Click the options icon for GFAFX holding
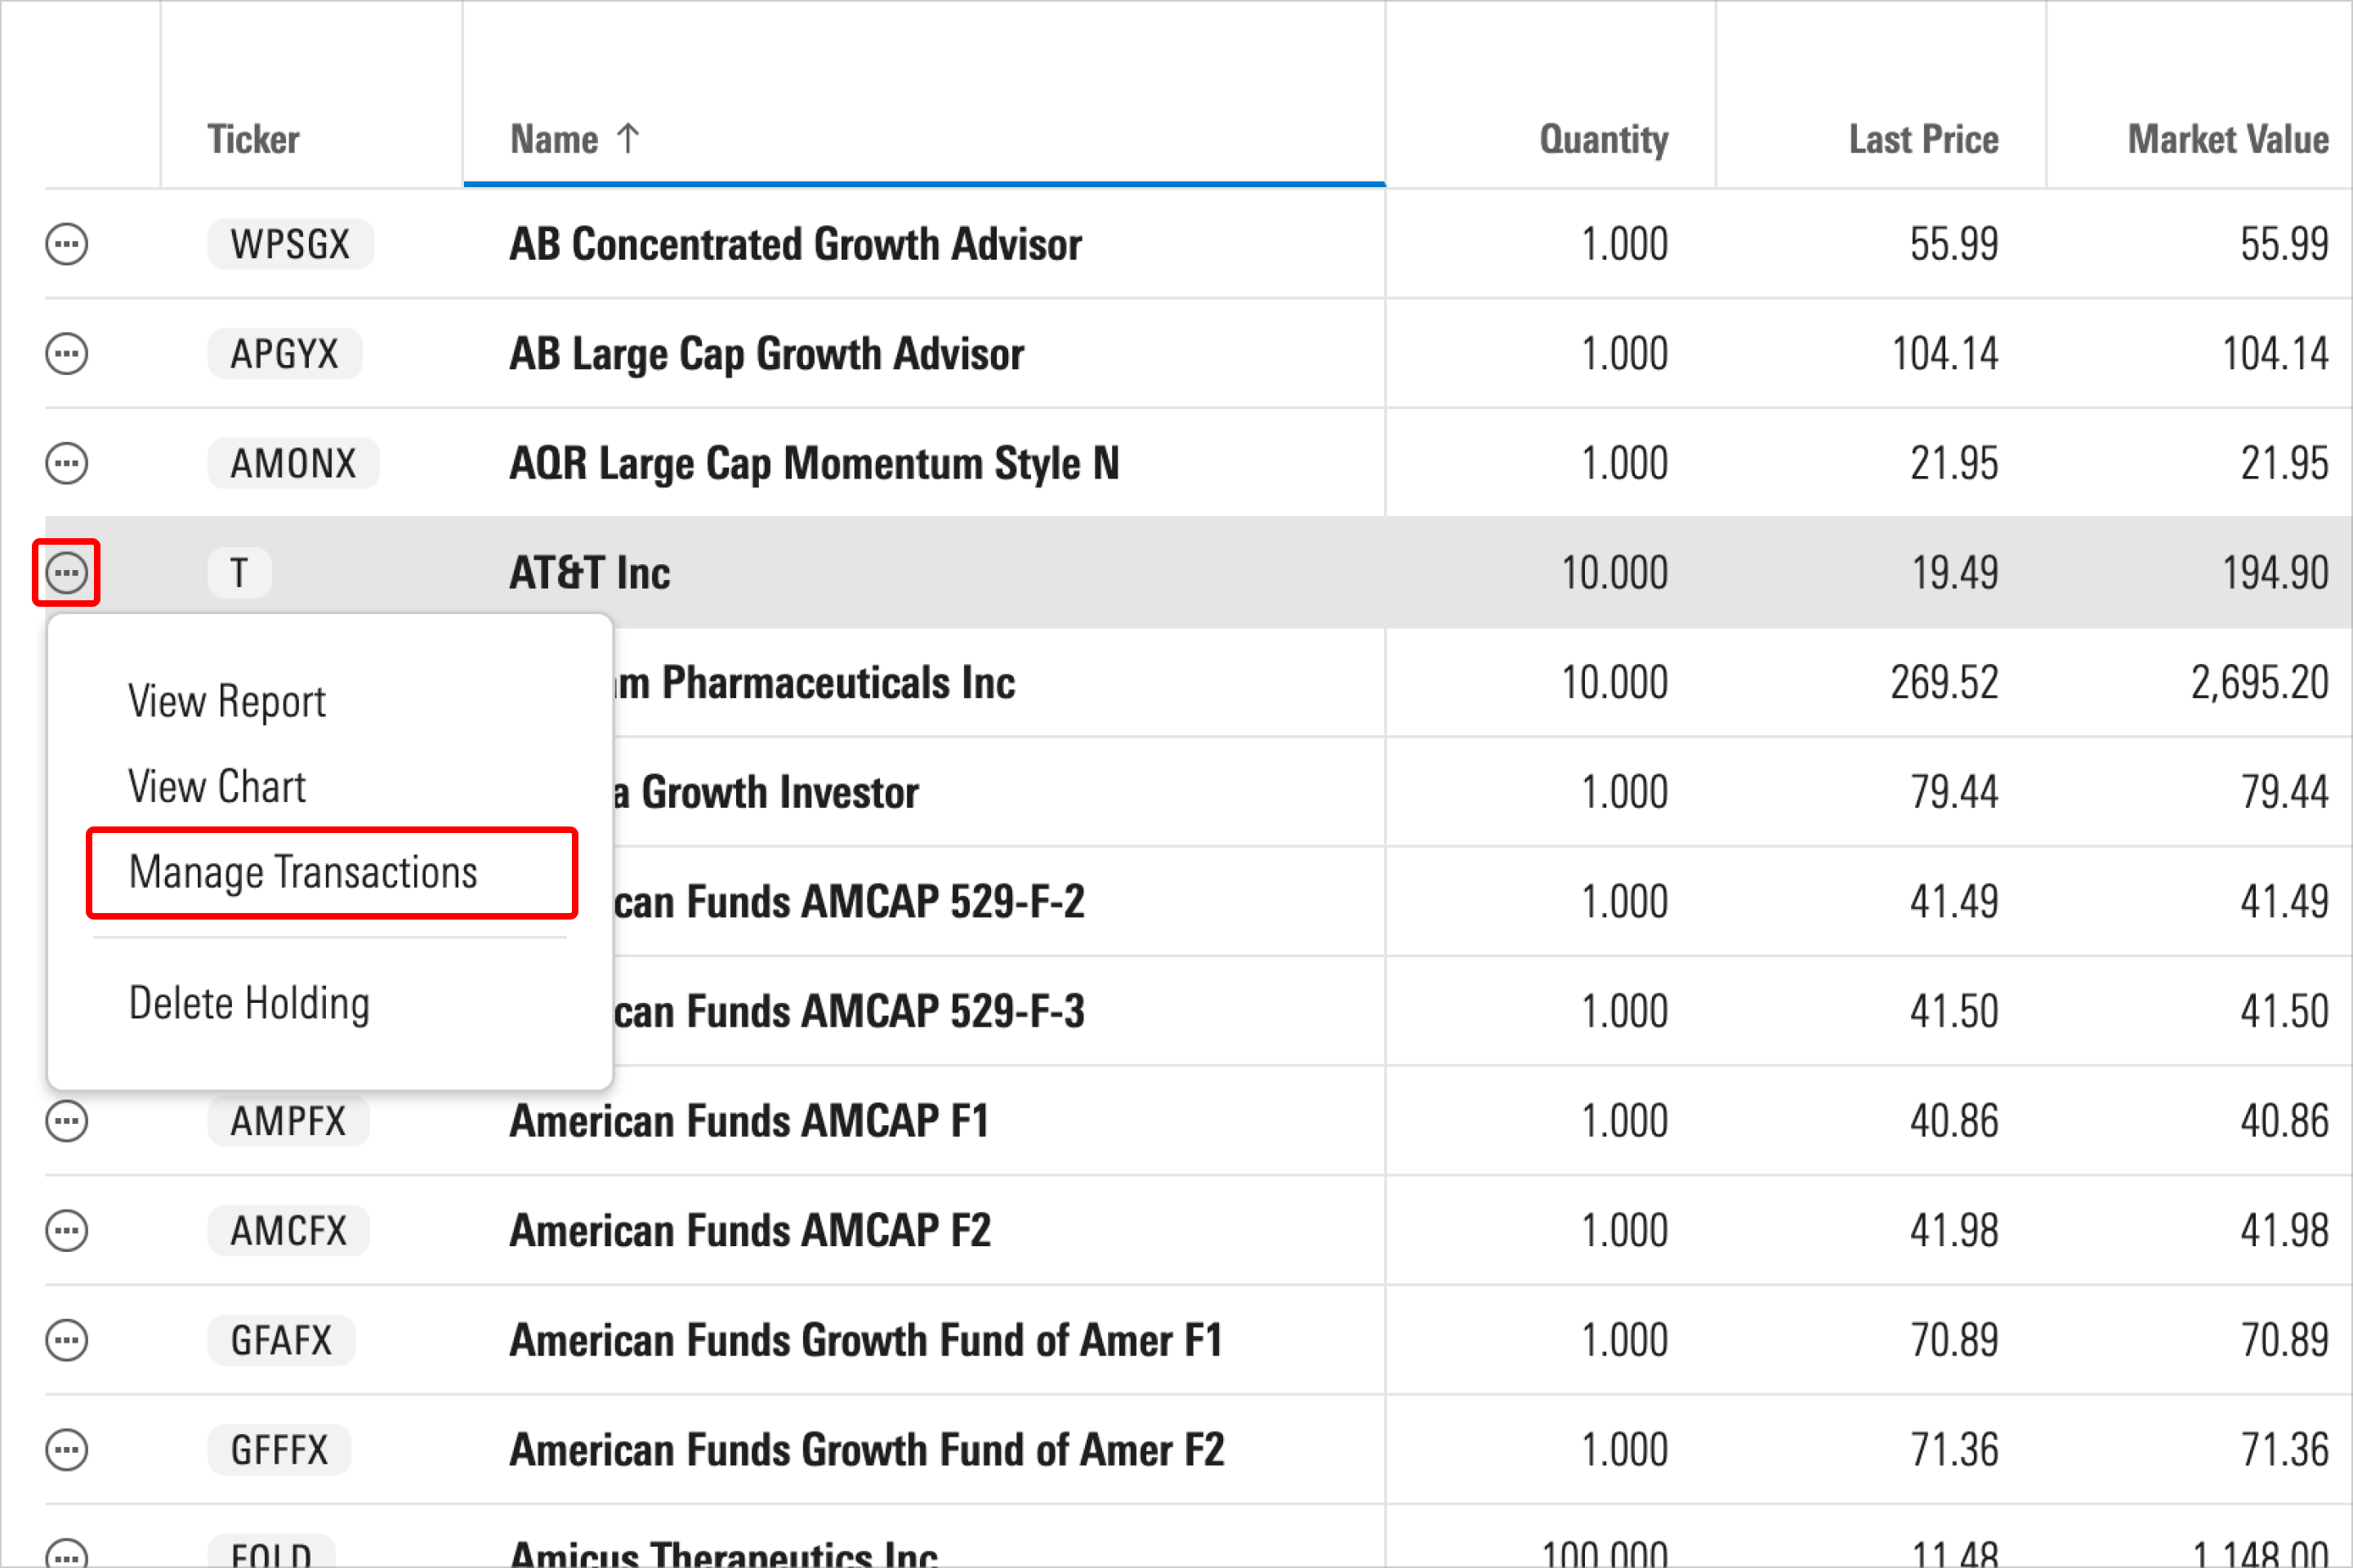 (x=66, y=1337)
